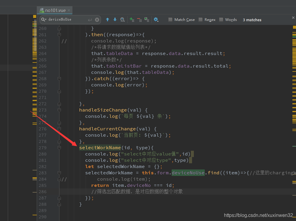The image size is (296, 221).
Task: Click 'that.tableData' on line 264
Action: 112,54
